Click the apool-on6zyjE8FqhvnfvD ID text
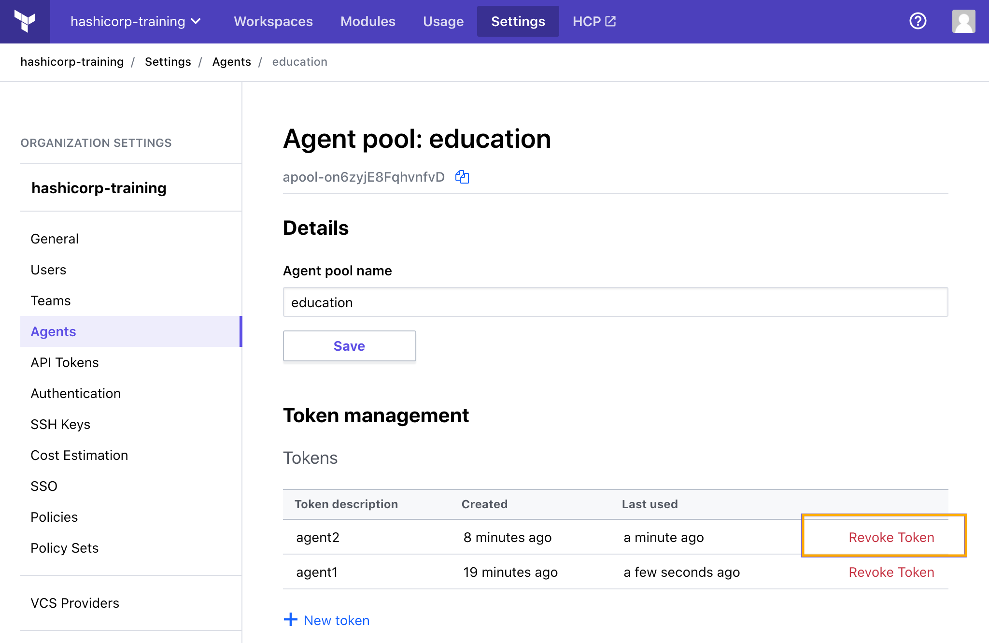 pos(364,177)
